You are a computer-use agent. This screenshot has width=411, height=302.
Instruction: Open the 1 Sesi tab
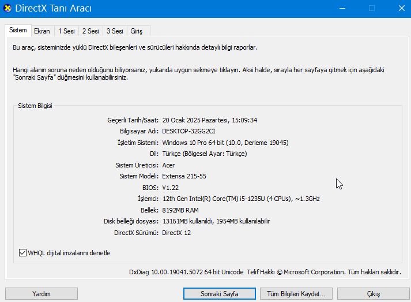click(x=66, y=31)
